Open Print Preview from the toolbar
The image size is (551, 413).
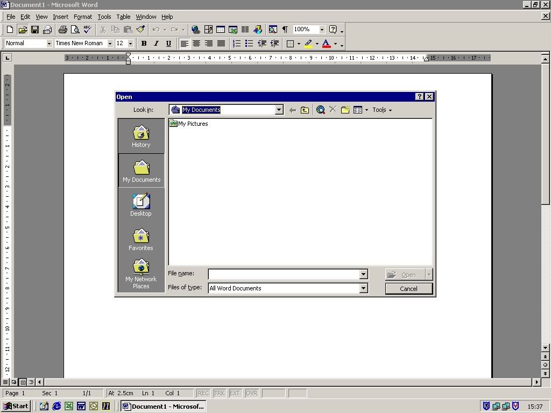point(75,30)
